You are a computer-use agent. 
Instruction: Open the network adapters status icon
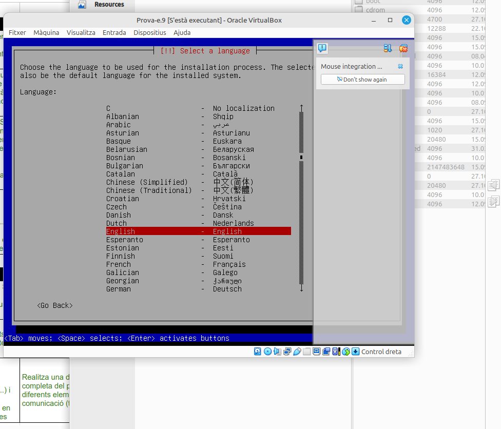(287, 352)
